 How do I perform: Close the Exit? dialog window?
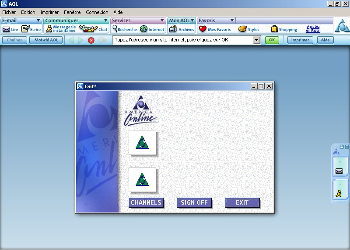click(269, 86)
